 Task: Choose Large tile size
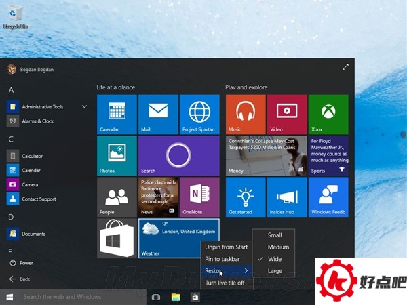[x=275, y=271]
